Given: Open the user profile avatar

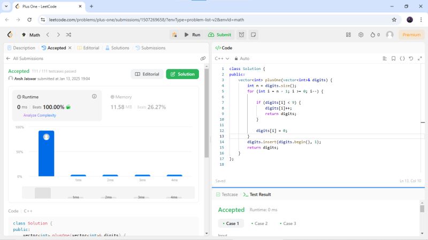Looking at the screenshot, I should (390, 35).
